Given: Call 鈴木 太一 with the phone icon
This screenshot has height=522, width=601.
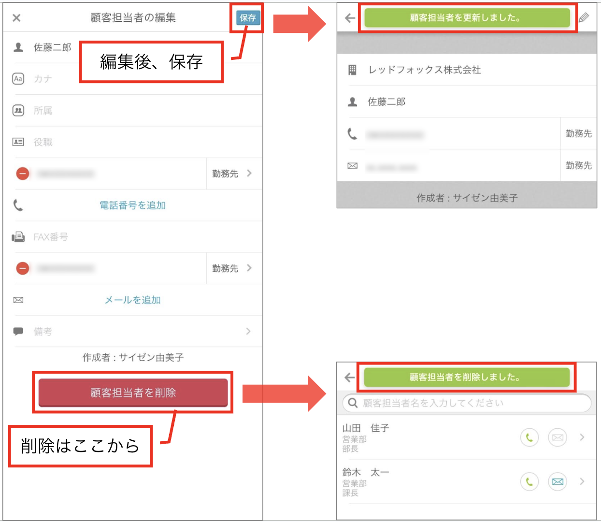Looking at the screenshot, I should [529, 481].
